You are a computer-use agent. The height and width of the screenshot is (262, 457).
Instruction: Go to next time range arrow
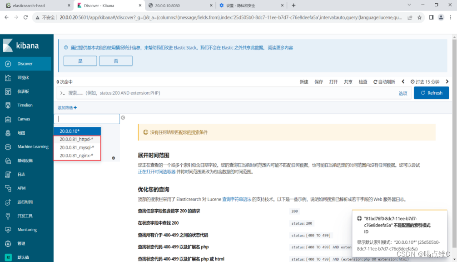[x=447, y=82]
